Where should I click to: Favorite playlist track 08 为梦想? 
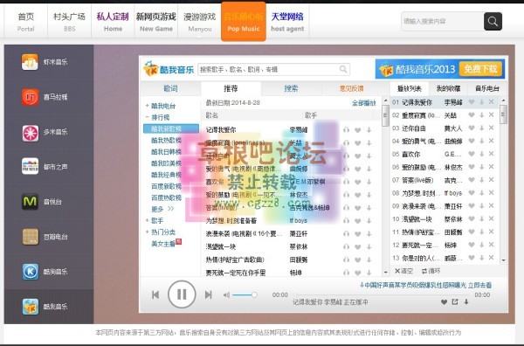pyautogui.click(x=472, y=192)
